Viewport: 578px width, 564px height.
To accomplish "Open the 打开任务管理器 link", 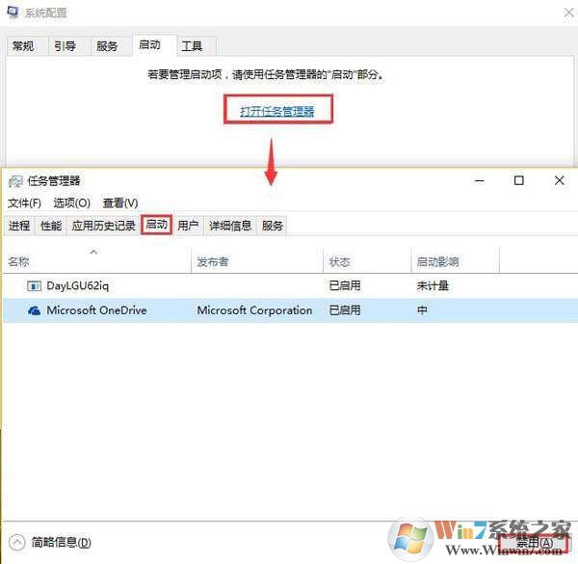I will click(277, 111).
